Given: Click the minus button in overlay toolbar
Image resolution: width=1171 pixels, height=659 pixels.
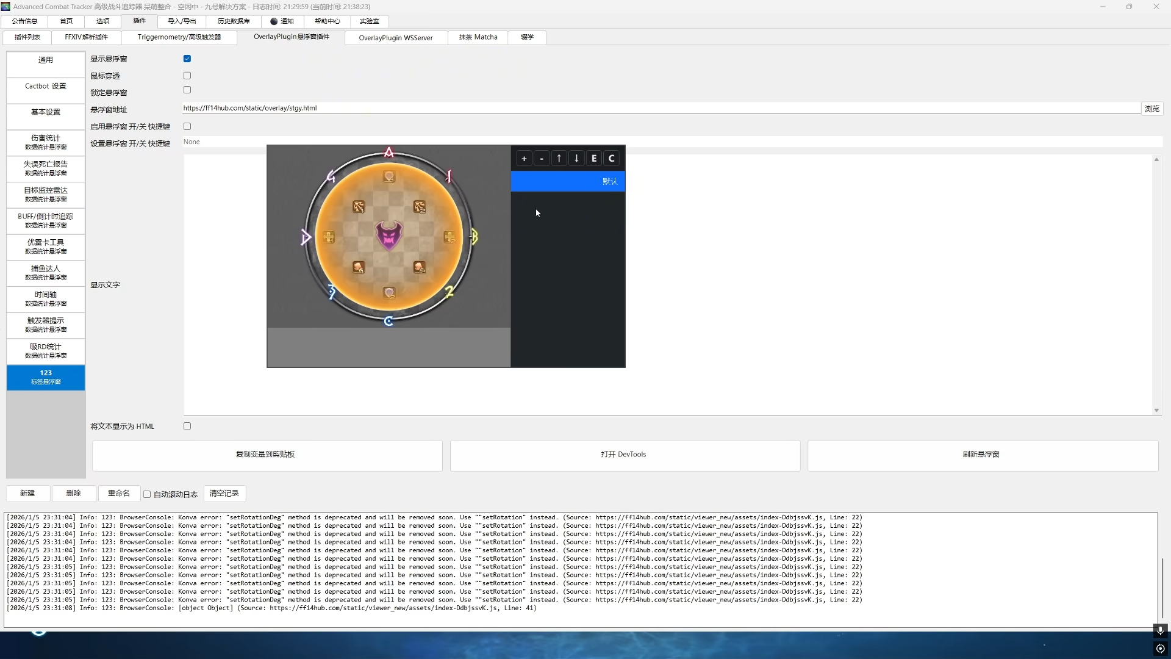Looking at the screenshot, I should point(542,159).
